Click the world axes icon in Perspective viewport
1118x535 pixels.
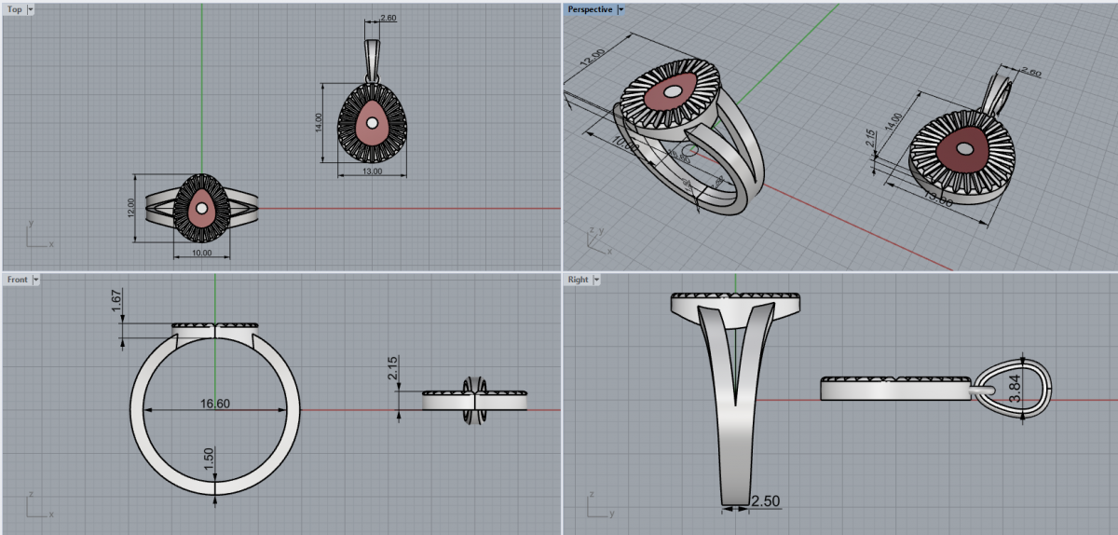(598, 239)
